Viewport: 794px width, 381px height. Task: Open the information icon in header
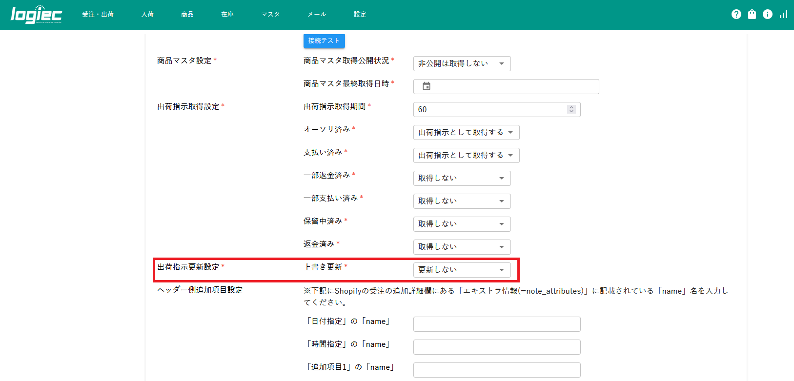click(767, 15)
